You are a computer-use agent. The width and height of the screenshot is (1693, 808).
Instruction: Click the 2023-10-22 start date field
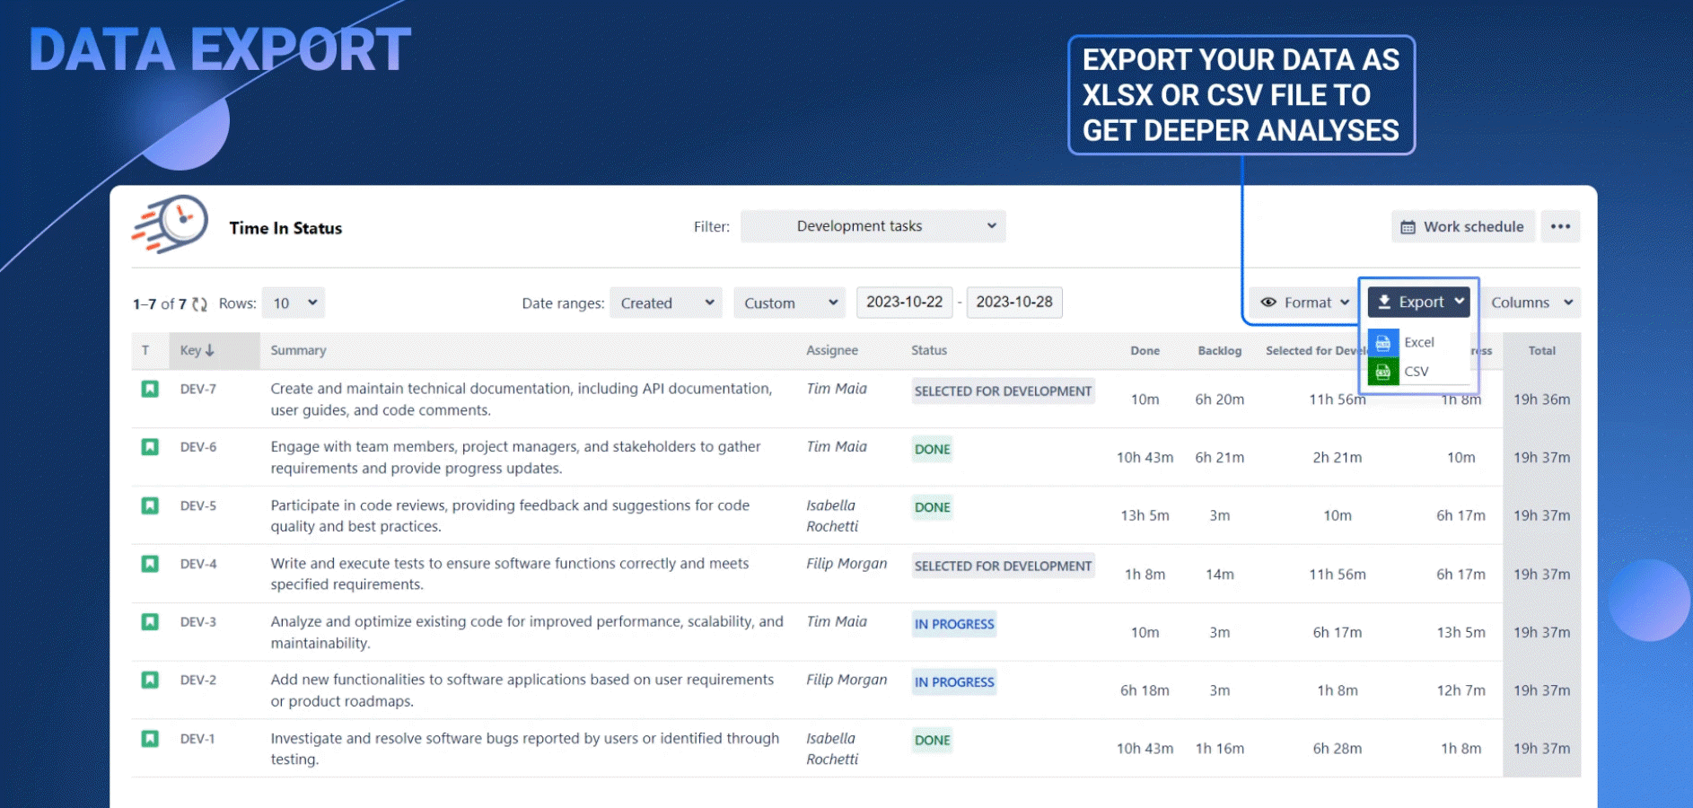click(905, 303)
